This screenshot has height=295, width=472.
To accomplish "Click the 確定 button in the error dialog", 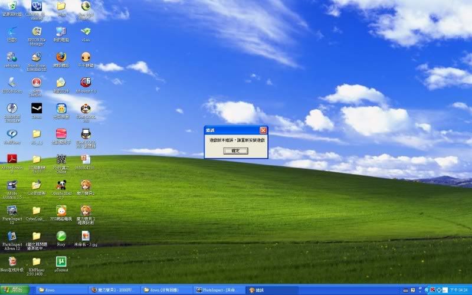I will [235, 151].
